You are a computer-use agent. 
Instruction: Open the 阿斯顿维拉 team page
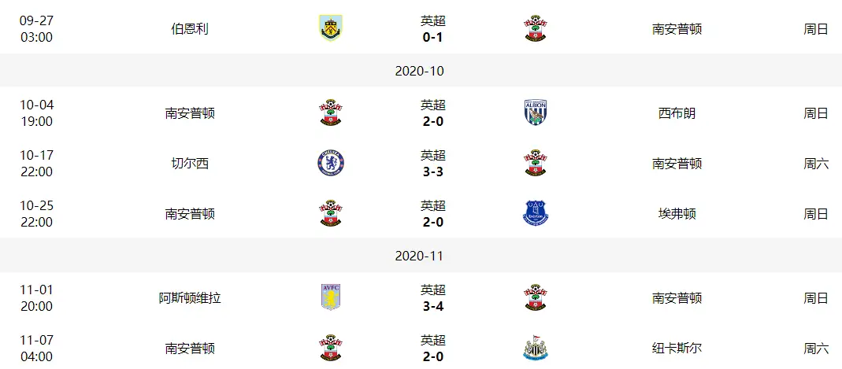click(190, 298)
